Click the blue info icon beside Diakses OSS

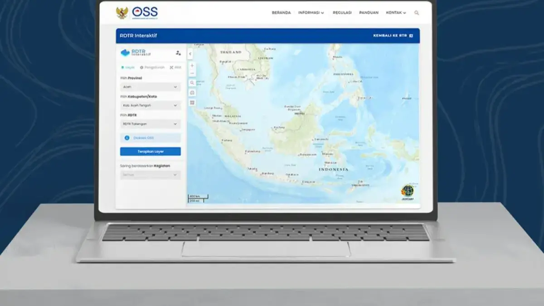coord(127,138)
